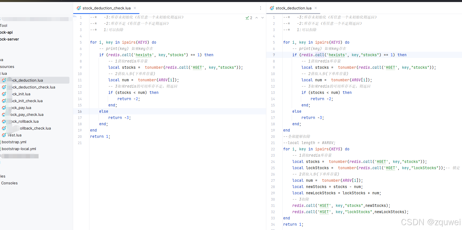Screen dimensions: 462x230
Task: Click HSET lockStocks call in right editor
Action: [x=350, y=212]
